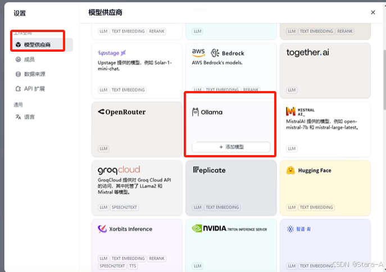Screen dimensions: 386x272
Task: Click RERANK tag on Xorbits Inference card
Action: coord(157,259)
